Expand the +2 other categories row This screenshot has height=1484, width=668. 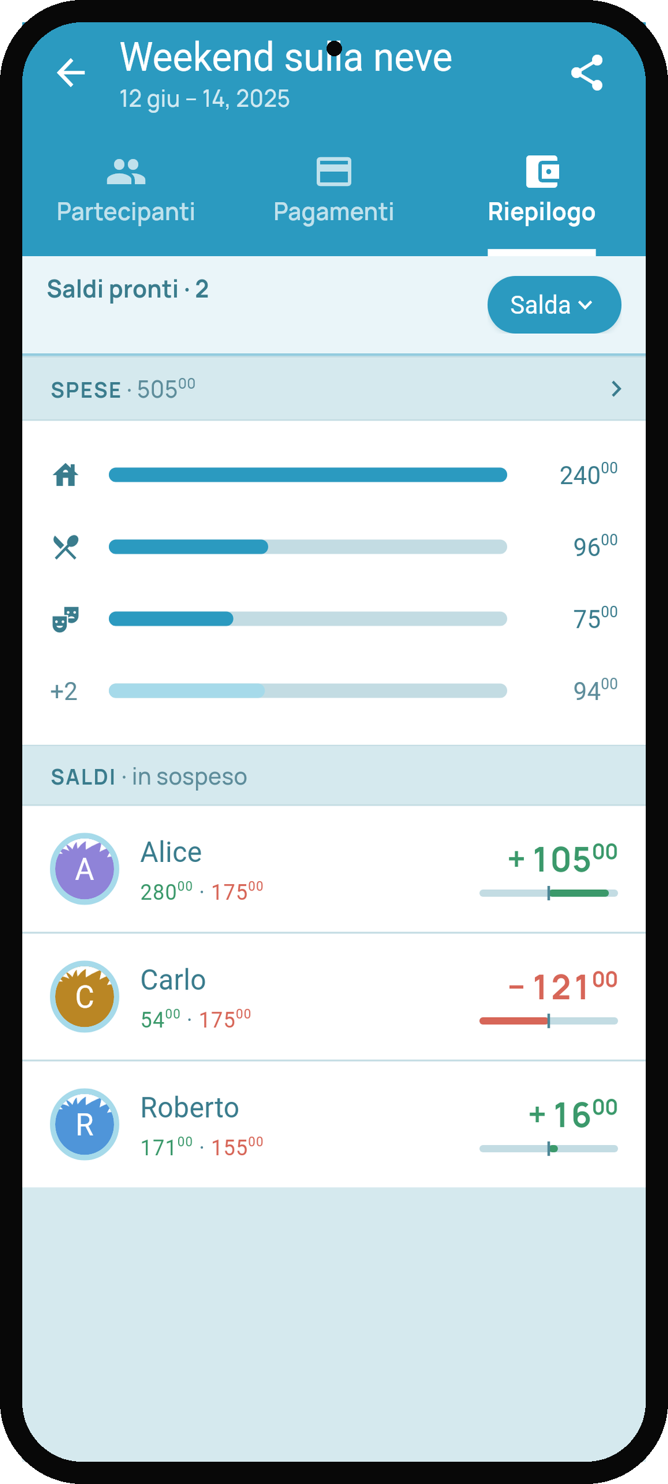point(334,691)
